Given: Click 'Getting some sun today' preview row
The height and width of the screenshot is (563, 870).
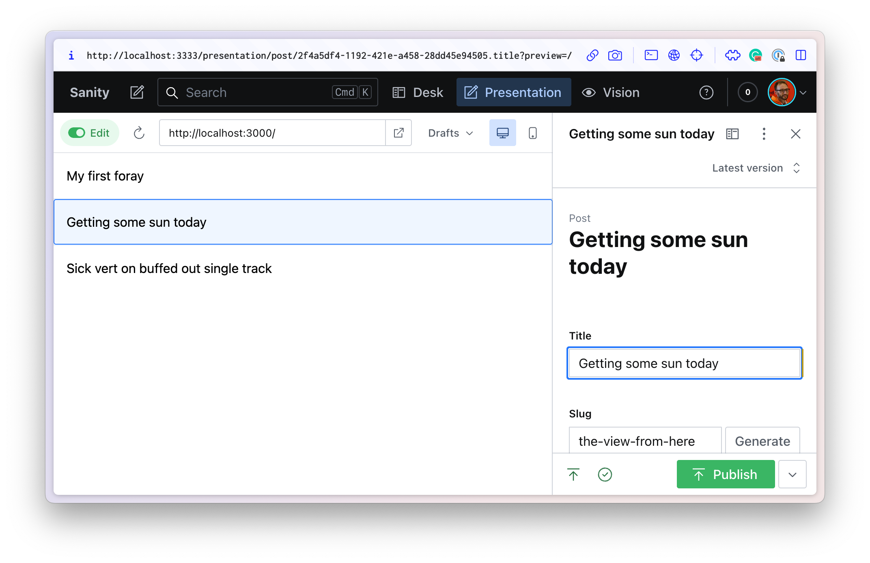Looking at the screenshot, I should point(303,222).
